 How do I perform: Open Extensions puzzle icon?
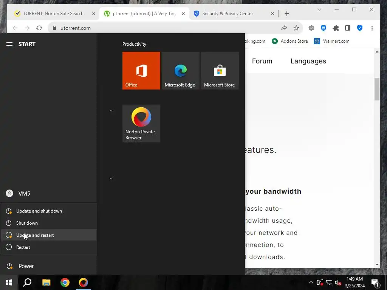click(336, 28)
